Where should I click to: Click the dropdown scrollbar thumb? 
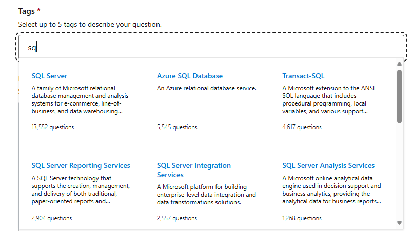coord(399,96)
